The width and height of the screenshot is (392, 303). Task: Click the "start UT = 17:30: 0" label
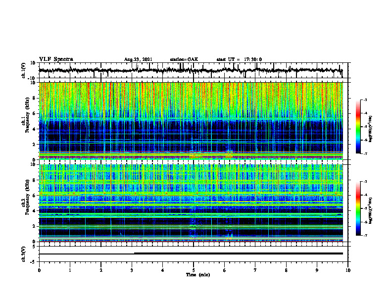click(239, 59)
